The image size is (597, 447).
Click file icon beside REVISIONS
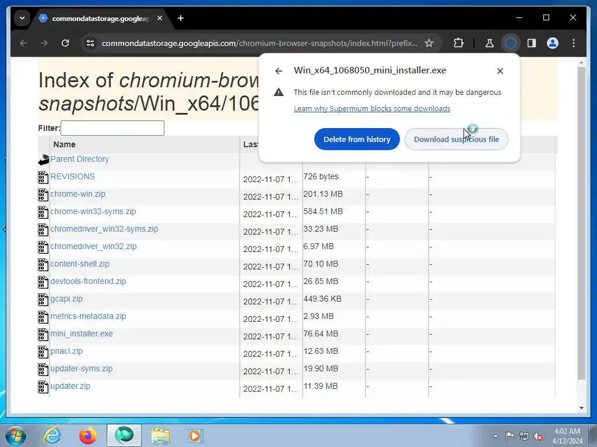pos(43,177)
